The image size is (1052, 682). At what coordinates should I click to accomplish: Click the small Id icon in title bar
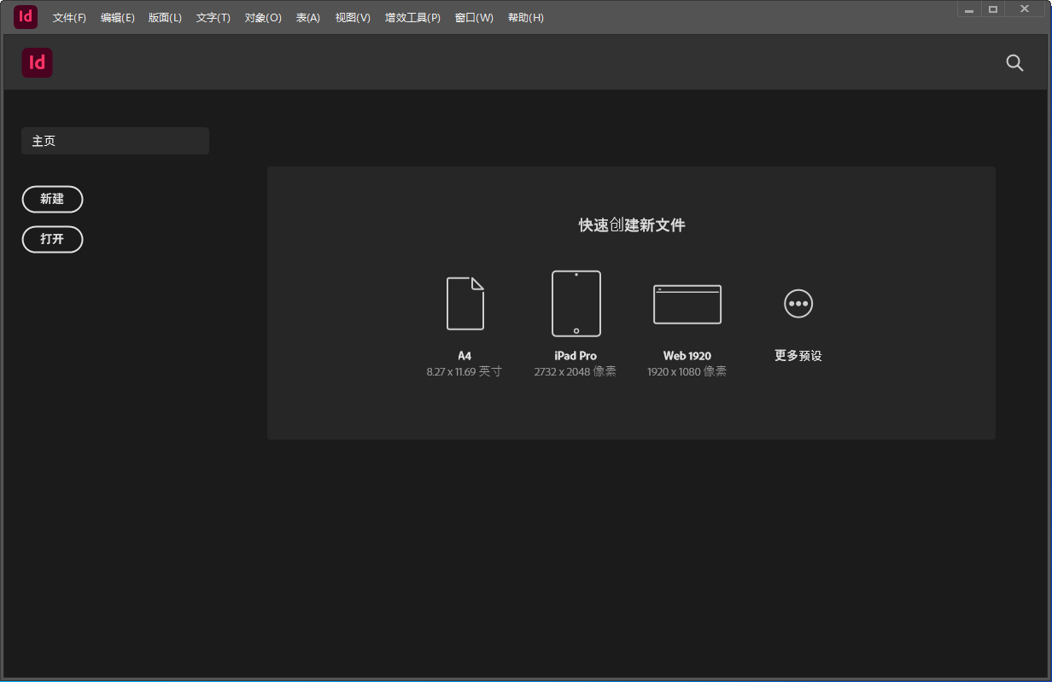(26, 16)
